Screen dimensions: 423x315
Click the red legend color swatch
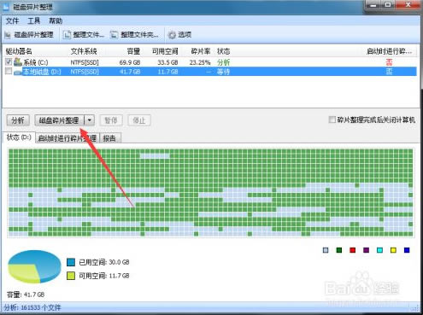pos(353,250)
